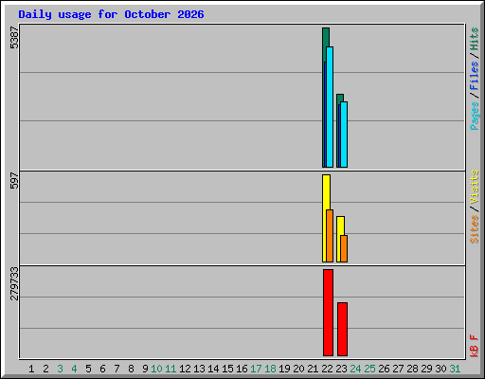Click the green day label 17
Image resolution: width=485 pixels, height=379 pixels.
(x=256, y=369)
